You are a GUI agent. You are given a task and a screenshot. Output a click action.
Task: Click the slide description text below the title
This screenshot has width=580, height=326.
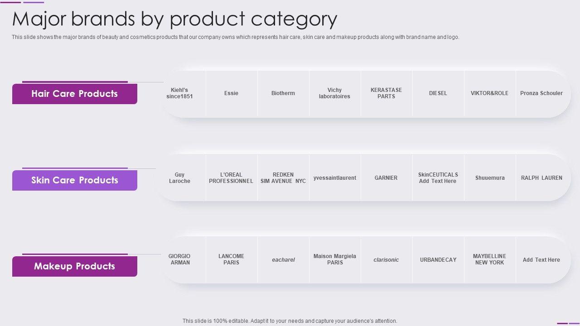click(235, 37)
